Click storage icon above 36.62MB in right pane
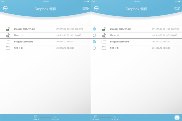The width and height of the screenshot is (182, 121). pyautogui.click(x=96, y=117)
